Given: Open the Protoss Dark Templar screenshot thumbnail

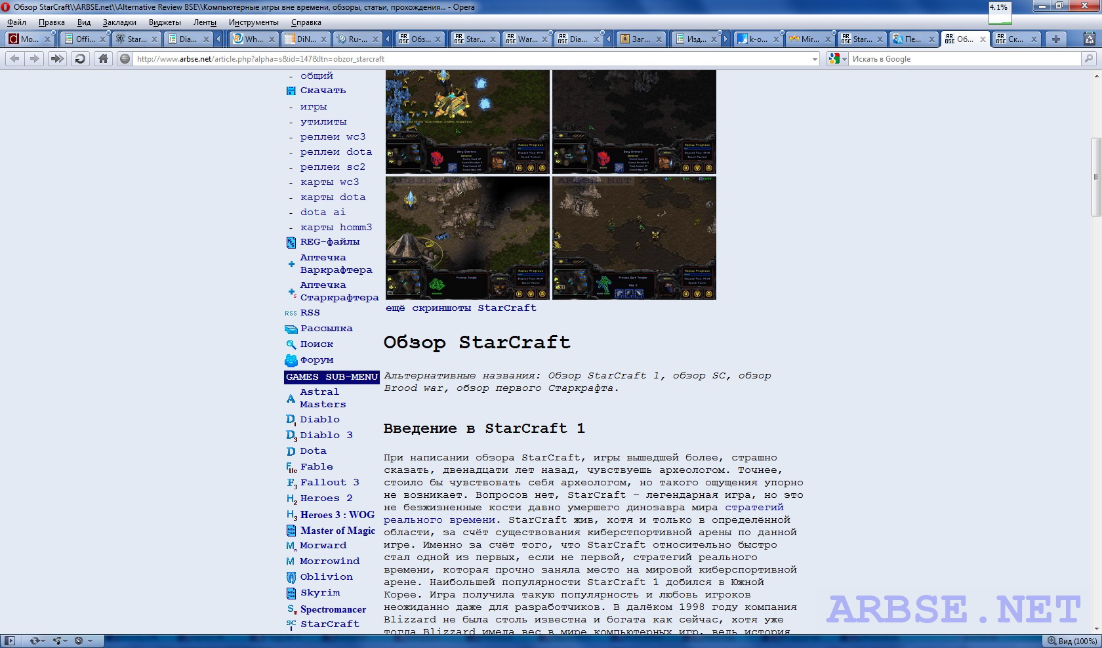Looking at the screenshot, I should click(x=634, y=238).
